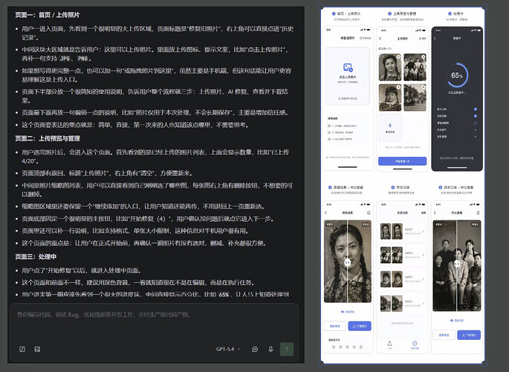
Task: Remove the young girl portrait thumbnail via its X
Action: pyautogui.click(x=398, y=87)
